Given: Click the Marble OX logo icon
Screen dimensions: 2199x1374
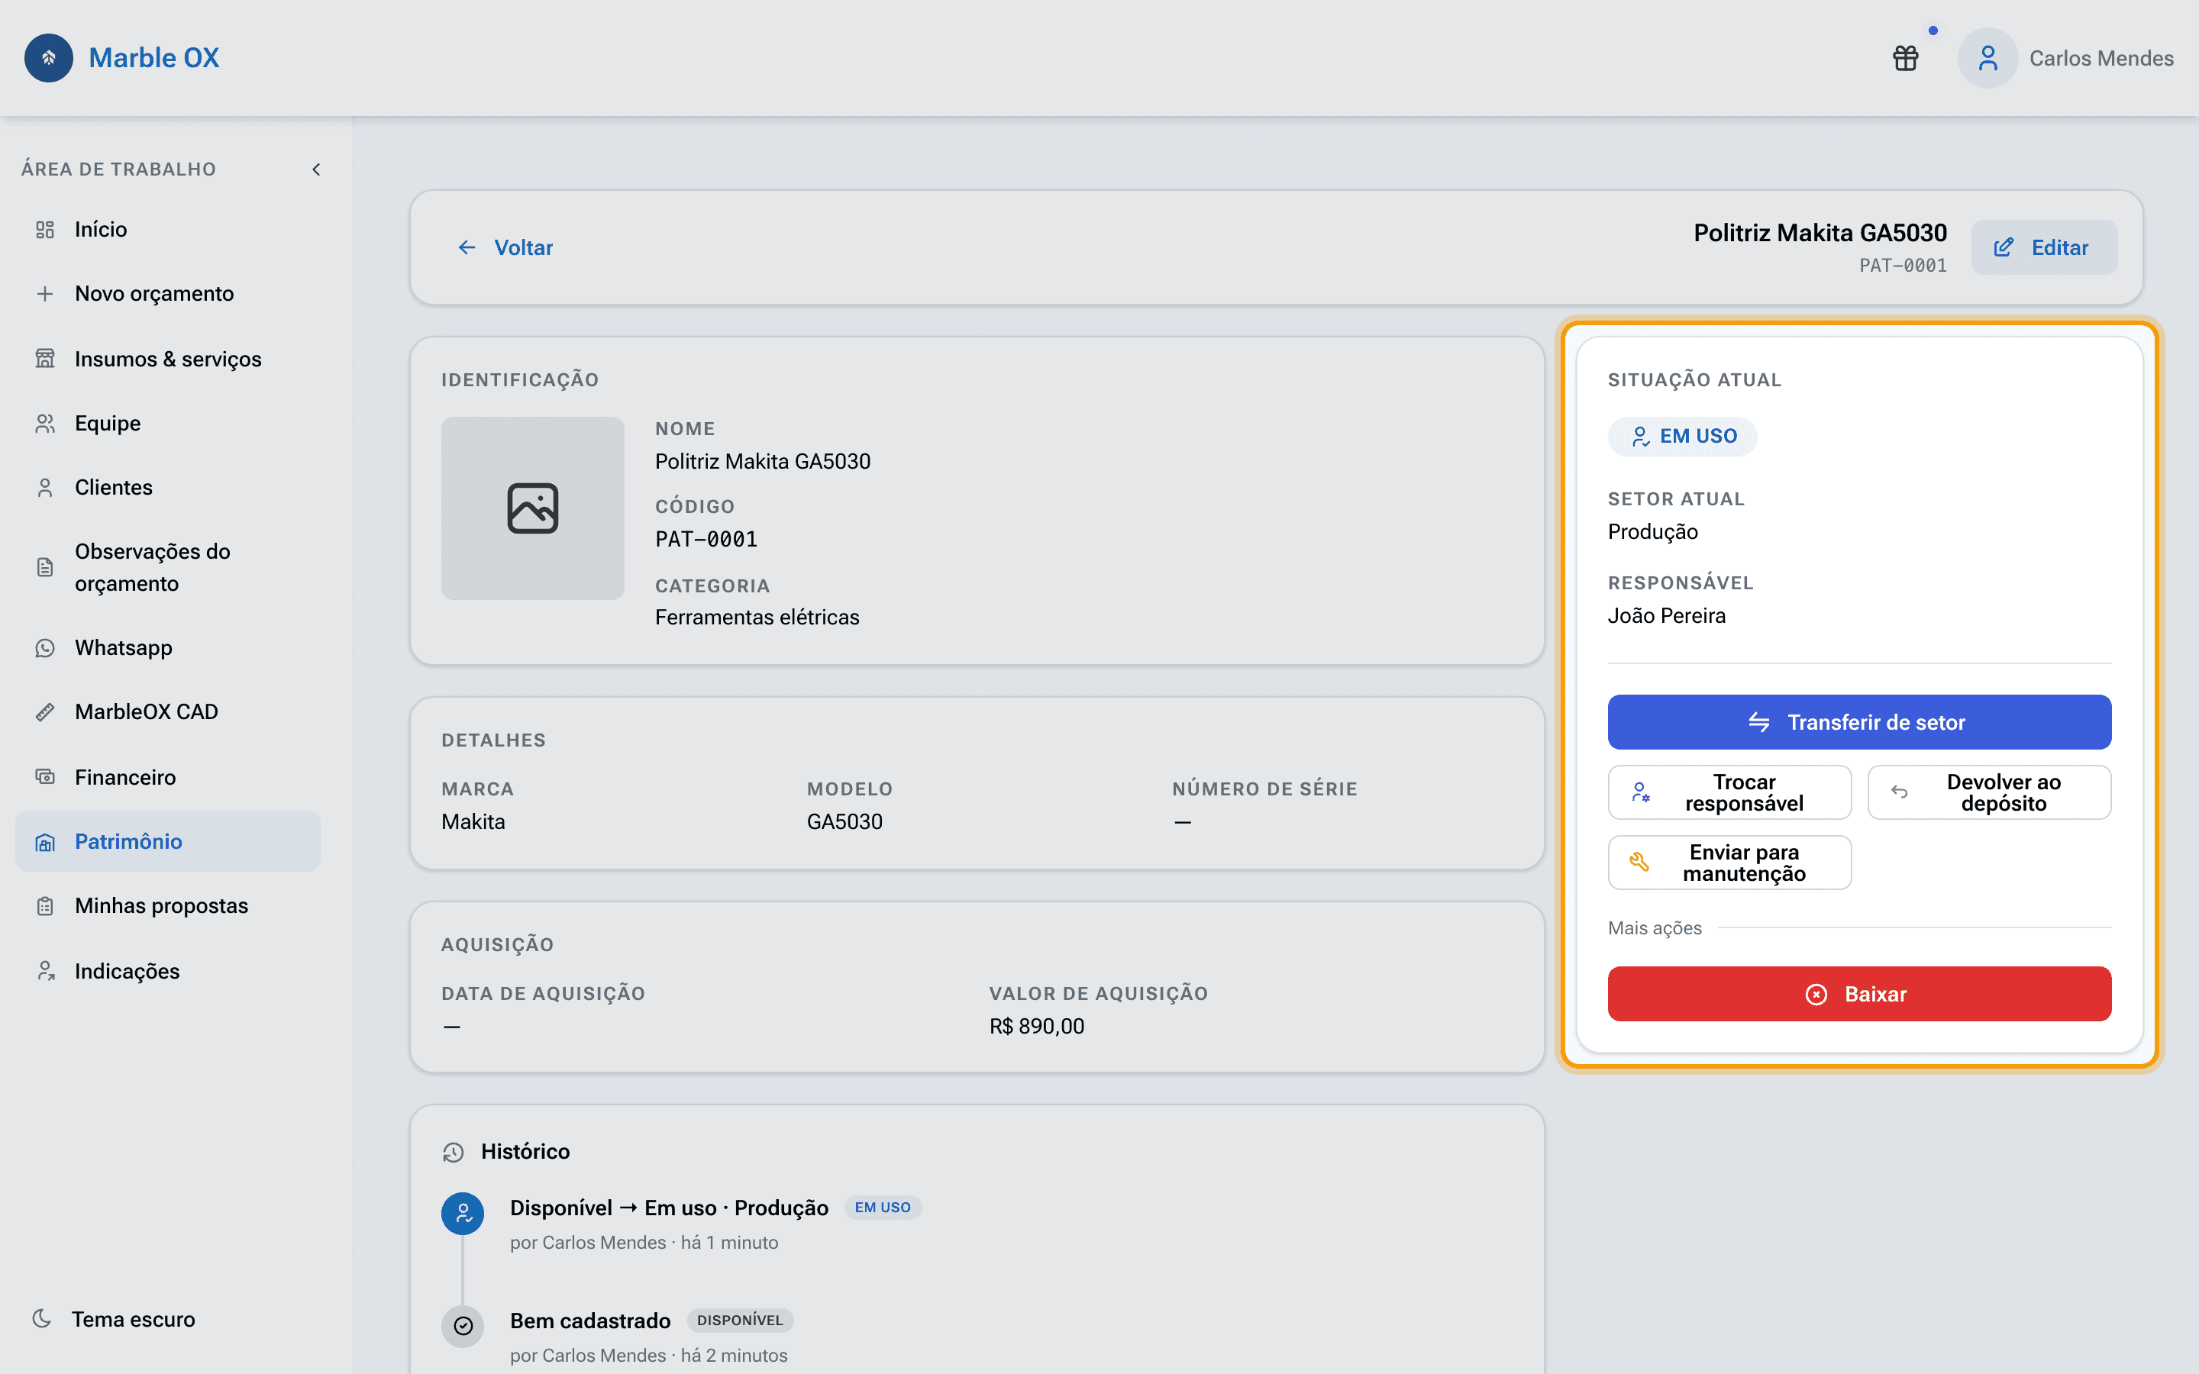Looking at the screenshot, I should tap(49, 58).
